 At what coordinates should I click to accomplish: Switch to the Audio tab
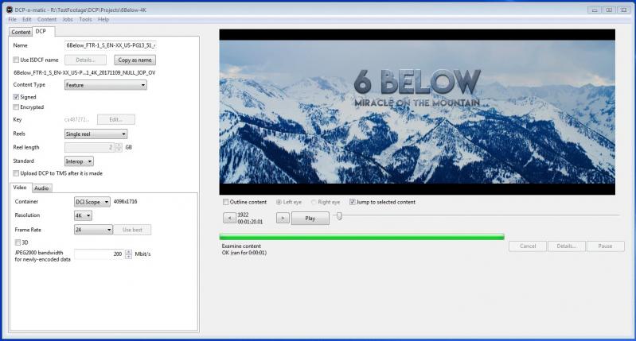click(x=41, y=188)
